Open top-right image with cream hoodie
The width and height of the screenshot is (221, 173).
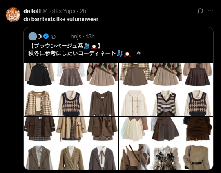(166, 89)
